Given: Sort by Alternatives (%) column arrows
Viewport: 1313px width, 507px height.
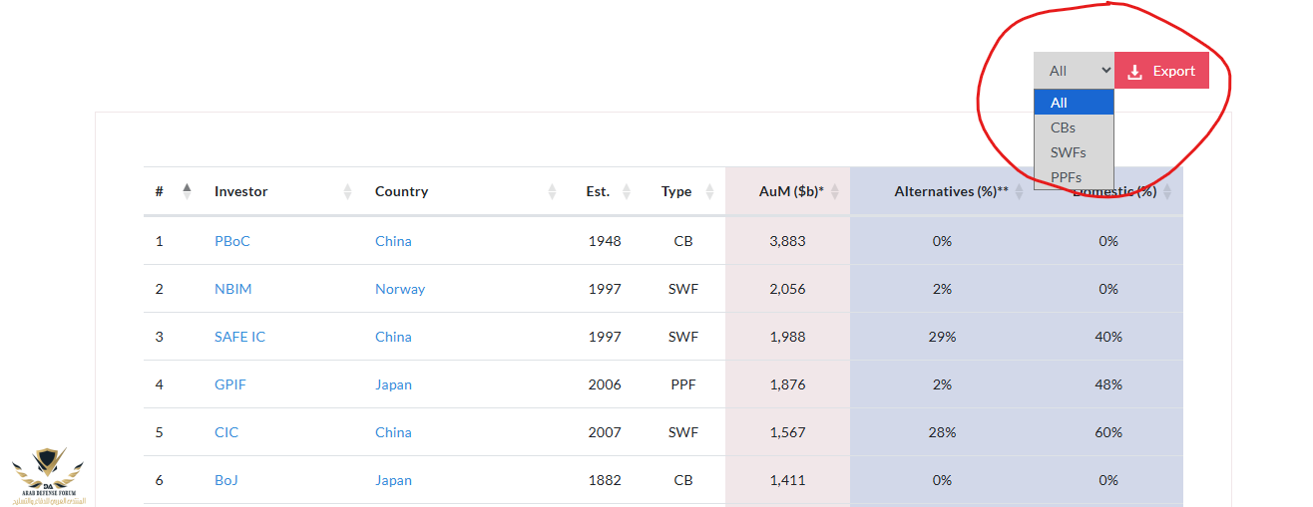Looking at the screenshot, I should 1019,191.
